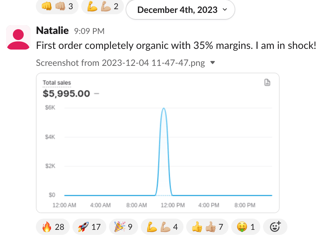The image size is (325, 241).
Task: Toggle the fire emoji reaction
Action: [x=53, y=227]
